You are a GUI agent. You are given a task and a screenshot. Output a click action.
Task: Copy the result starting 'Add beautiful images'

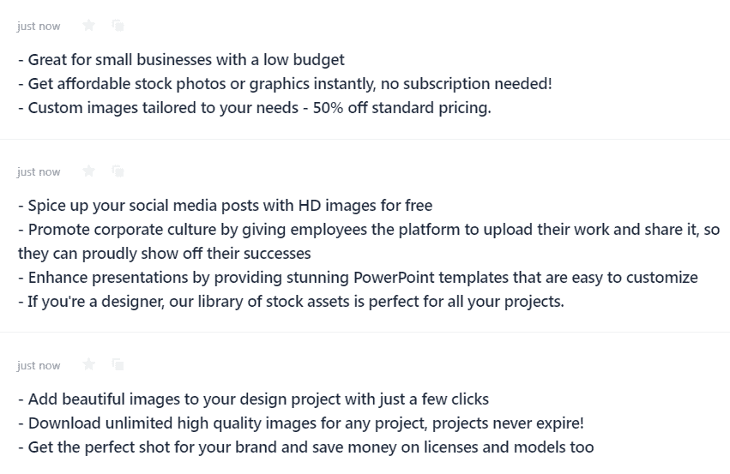(118, 364)
